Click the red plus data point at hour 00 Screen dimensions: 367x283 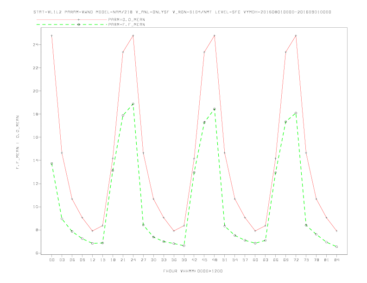click(x=52, y=36)
